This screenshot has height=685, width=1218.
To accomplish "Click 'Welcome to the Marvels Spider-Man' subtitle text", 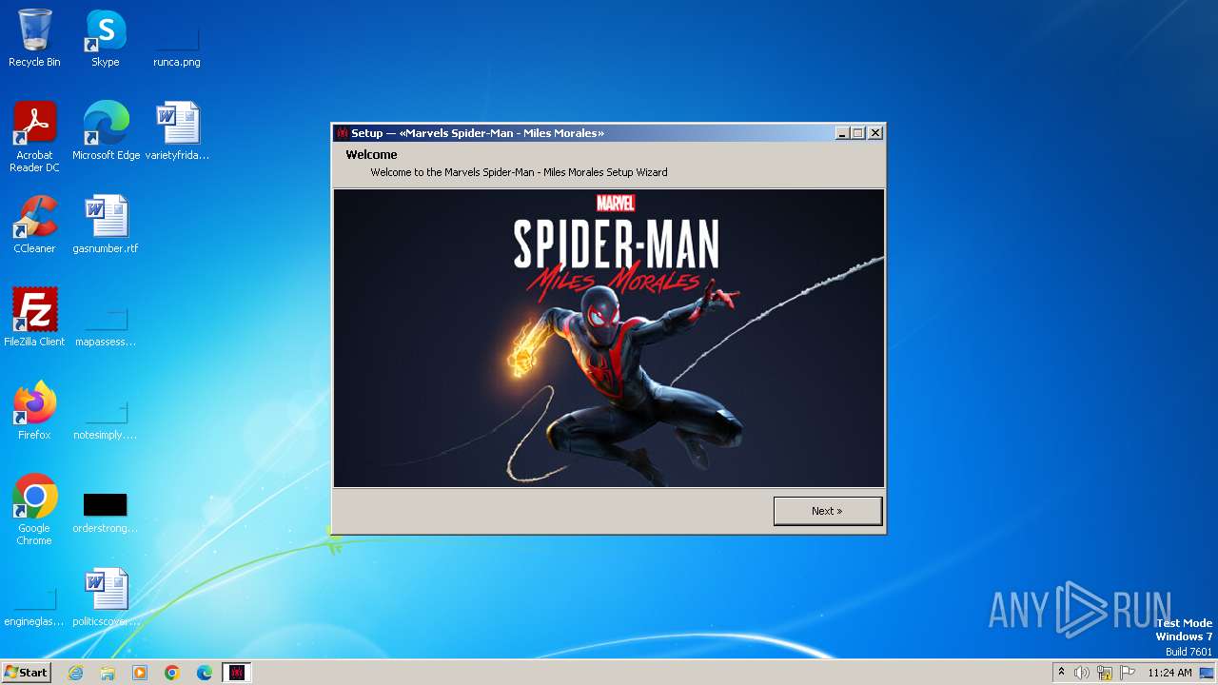I will (x=519, y=172).
